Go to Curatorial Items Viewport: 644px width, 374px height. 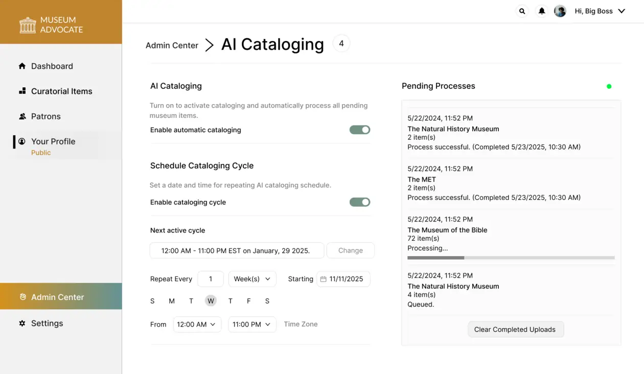click(x=61, y=91)
